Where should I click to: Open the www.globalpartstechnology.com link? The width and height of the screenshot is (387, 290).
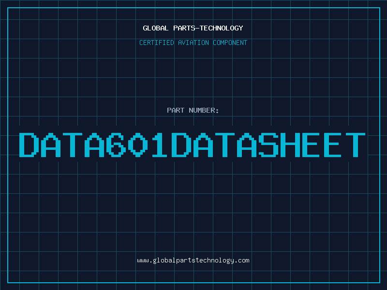click(193, 261)
